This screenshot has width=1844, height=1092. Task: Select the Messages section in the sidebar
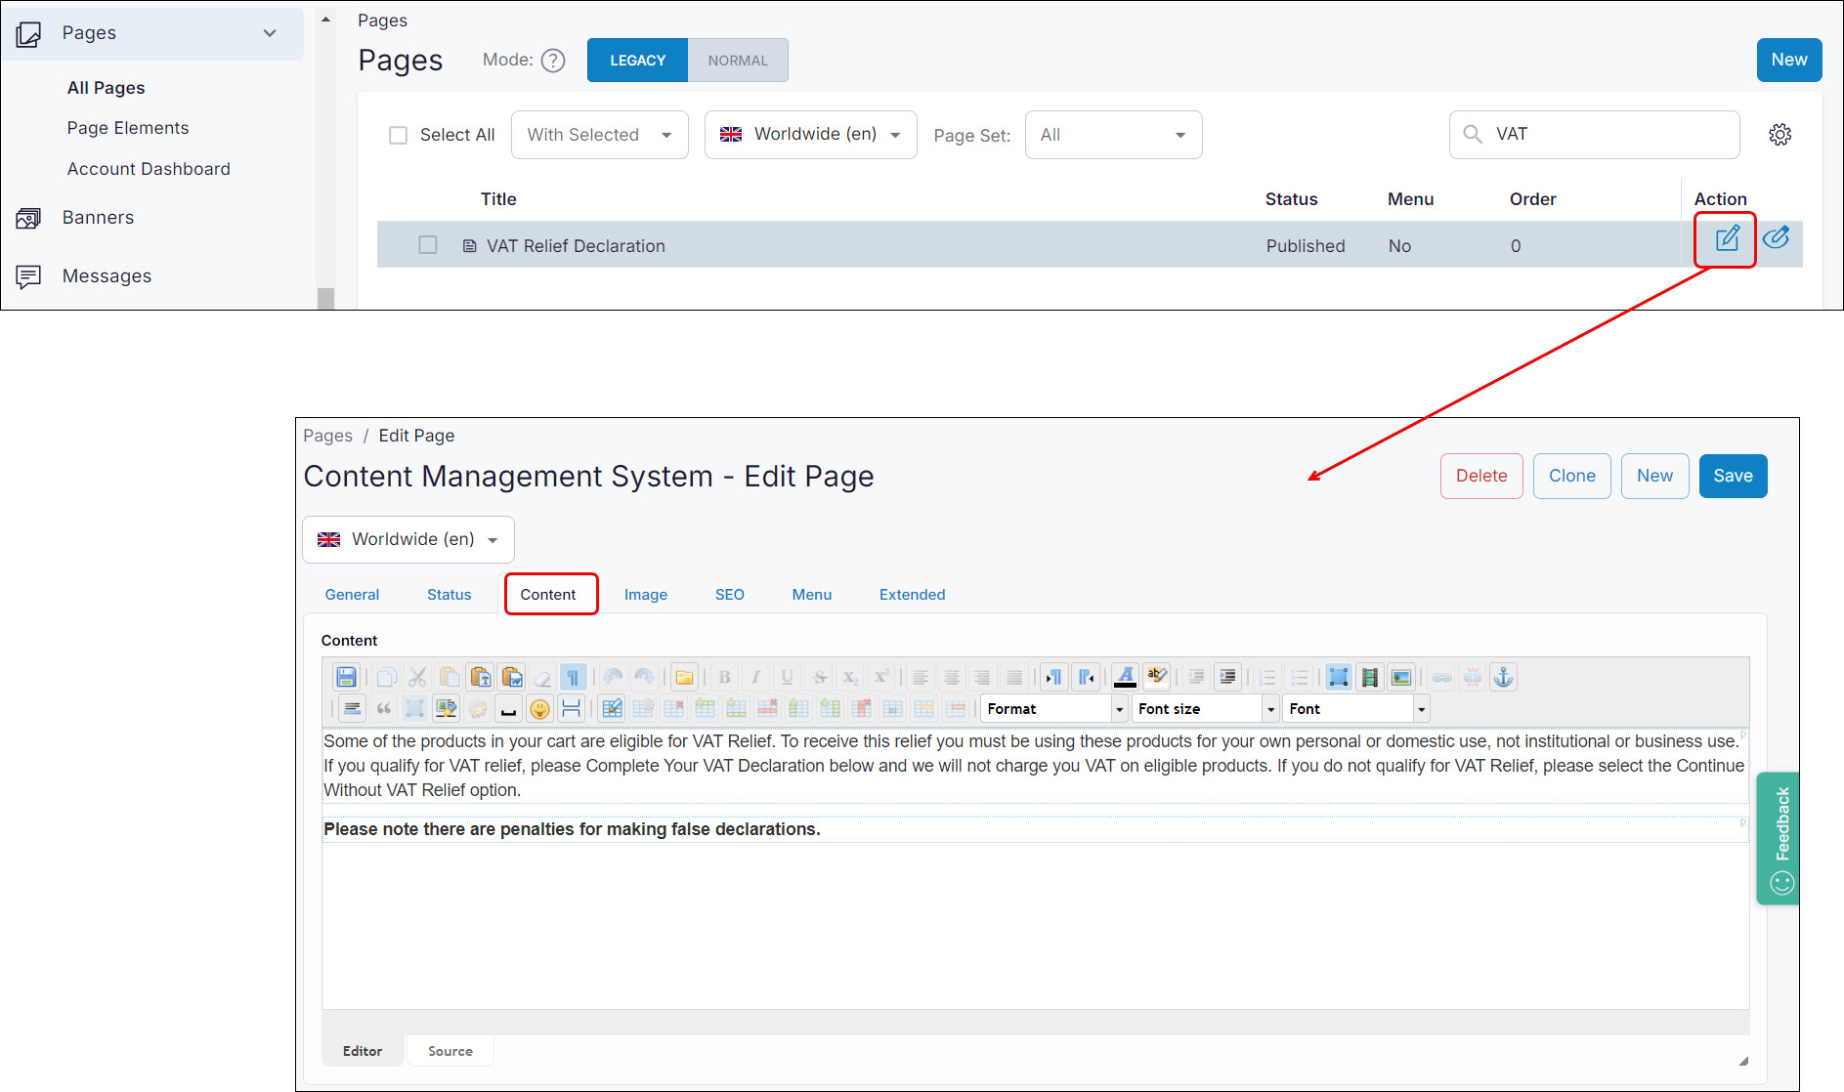click(106, 275)
